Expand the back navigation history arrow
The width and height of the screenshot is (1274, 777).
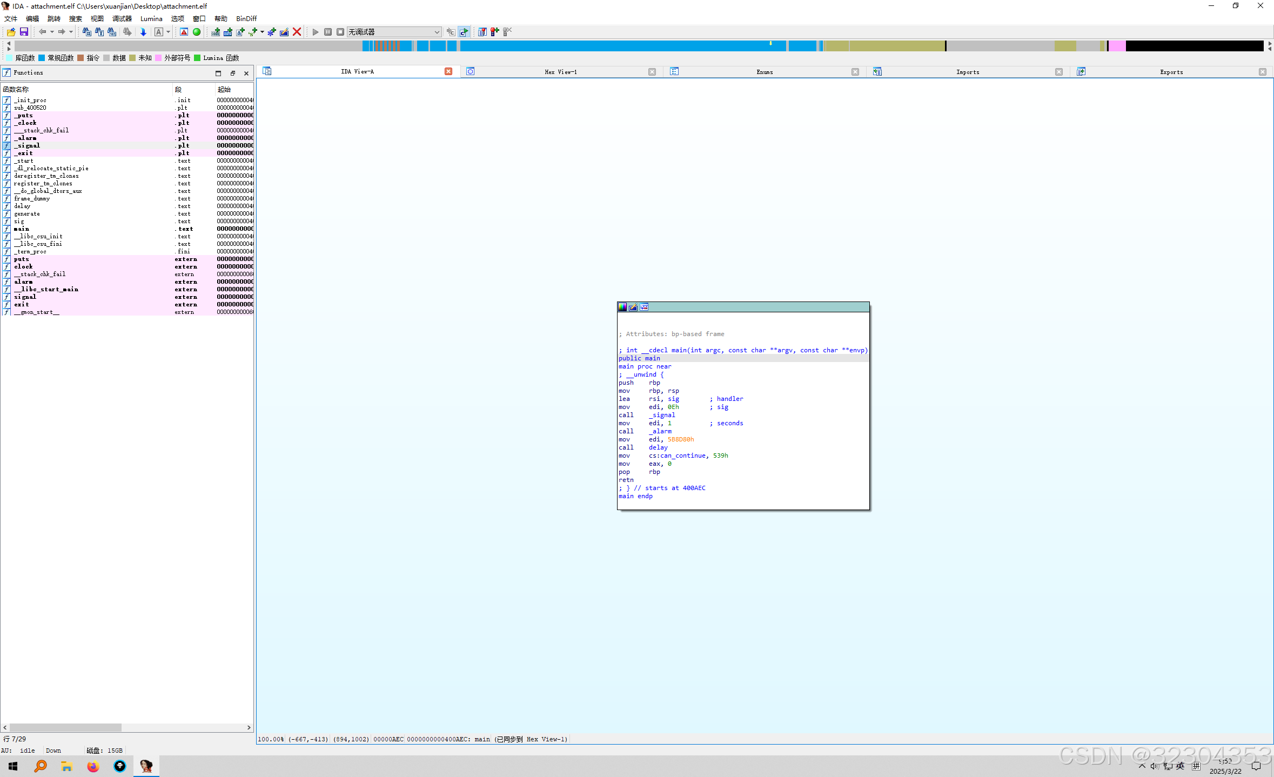coord(52,32)
